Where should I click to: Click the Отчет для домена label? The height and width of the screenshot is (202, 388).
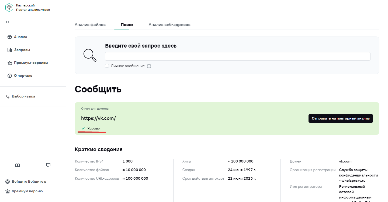pyautogui.click(x=95, y=109)
